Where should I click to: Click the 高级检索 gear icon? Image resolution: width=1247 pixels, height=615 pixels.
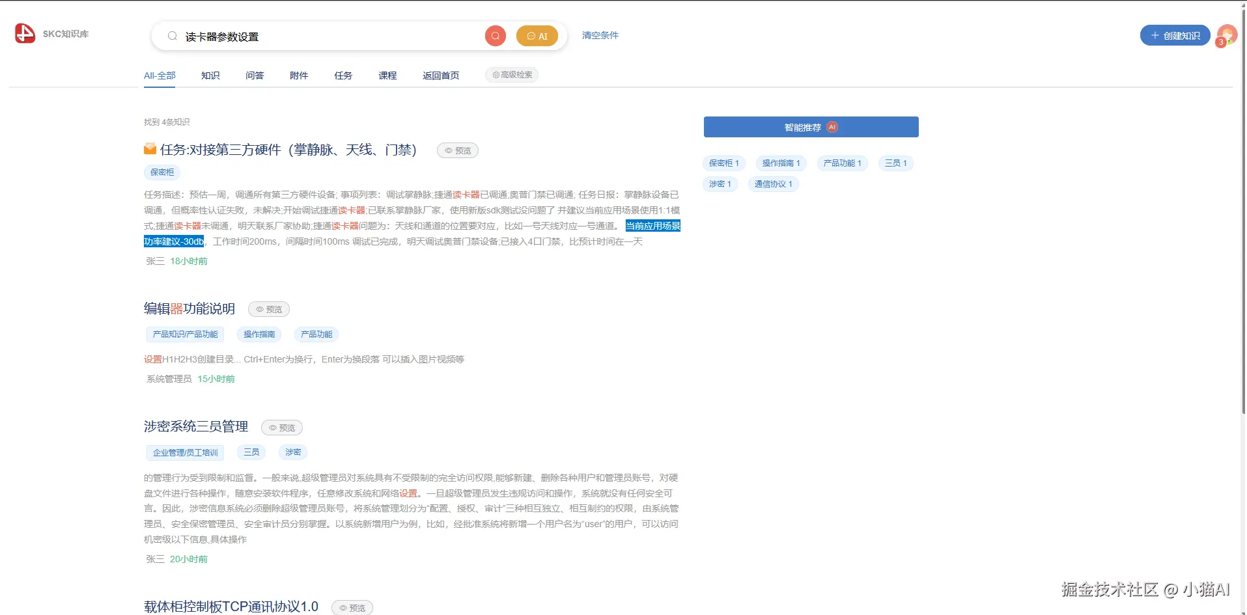496,75
